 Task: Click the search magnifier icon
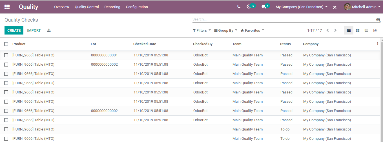pos(378,20)
